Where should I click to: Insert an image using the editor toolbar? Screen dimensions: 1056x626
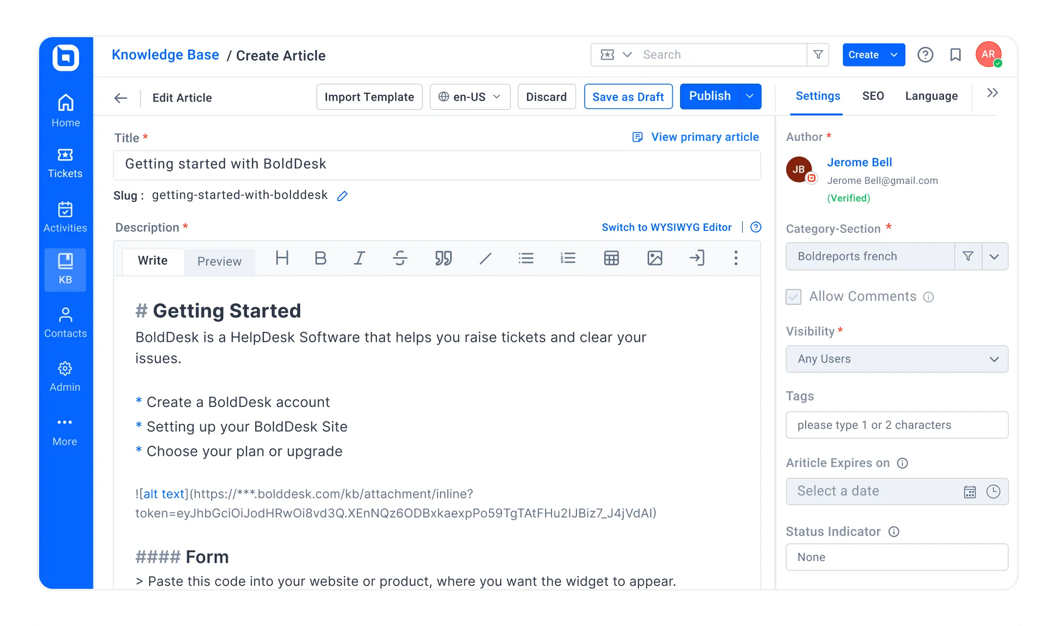pyautogui.click(x=655, y=258)
